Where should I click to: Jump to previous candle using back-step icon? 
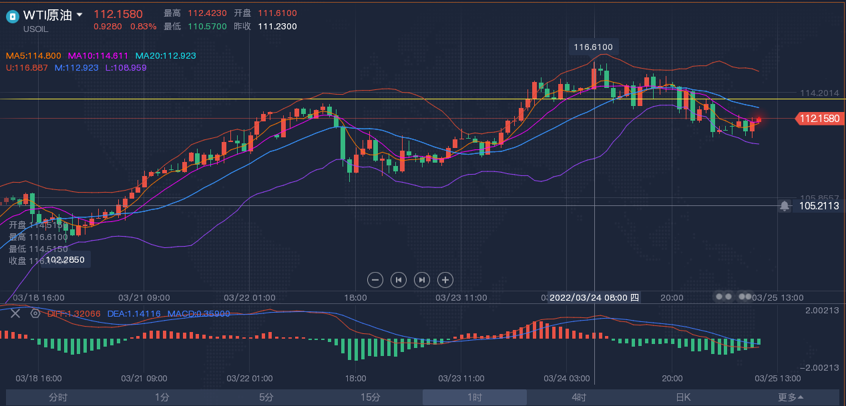click(398, 280)
